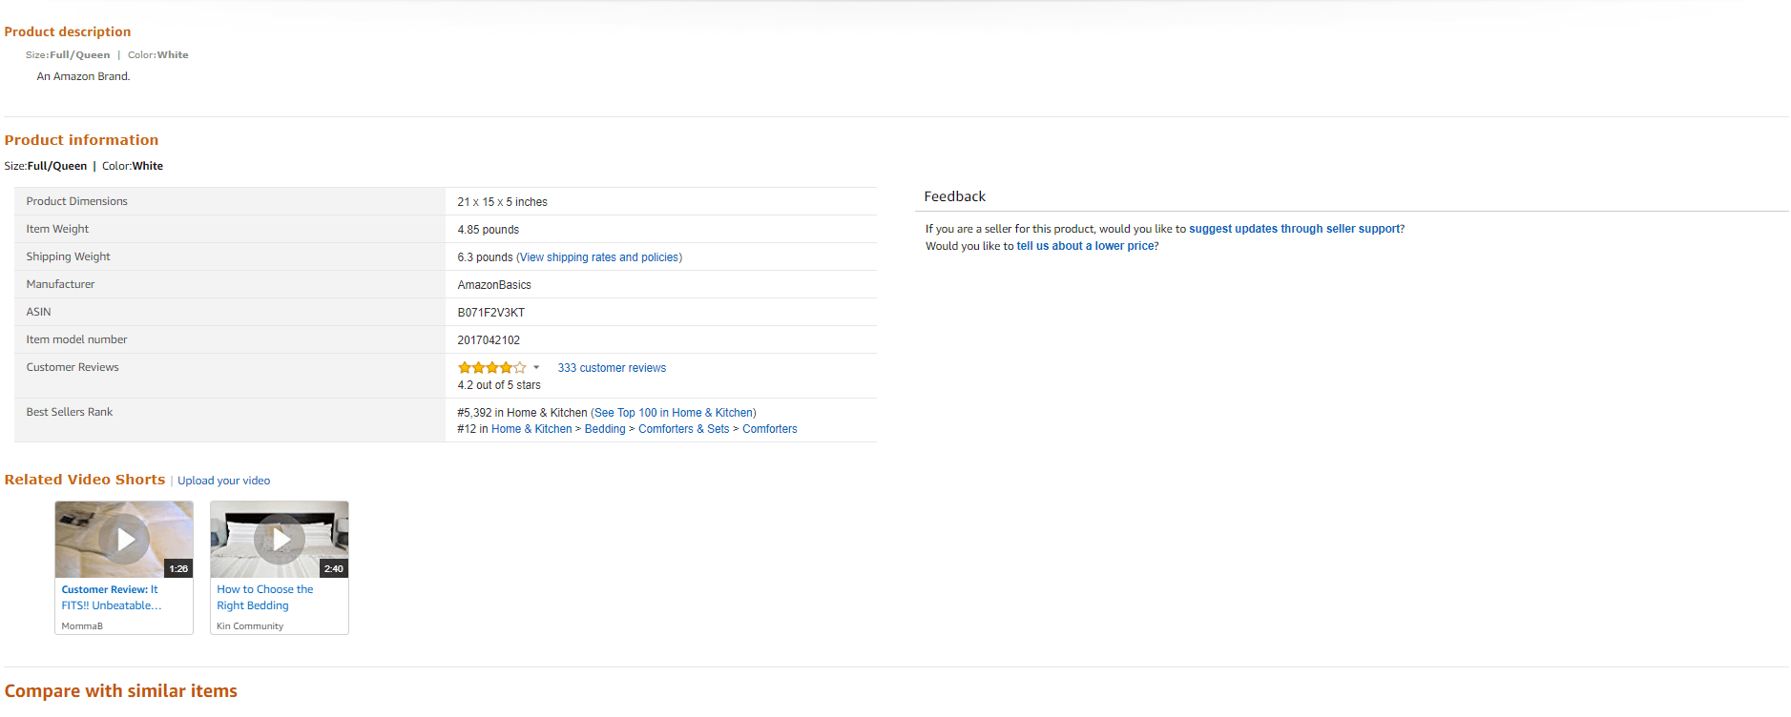Click the Shipping Weight label
Screen dimensions: 1791x717
click(68, 256)
